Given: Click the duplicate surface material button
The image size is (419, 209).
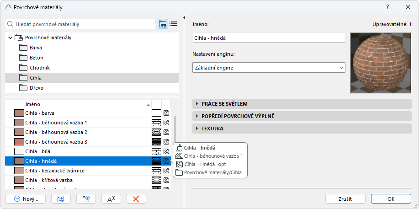Looking at the screenshot, I should (x=61, y=198).
